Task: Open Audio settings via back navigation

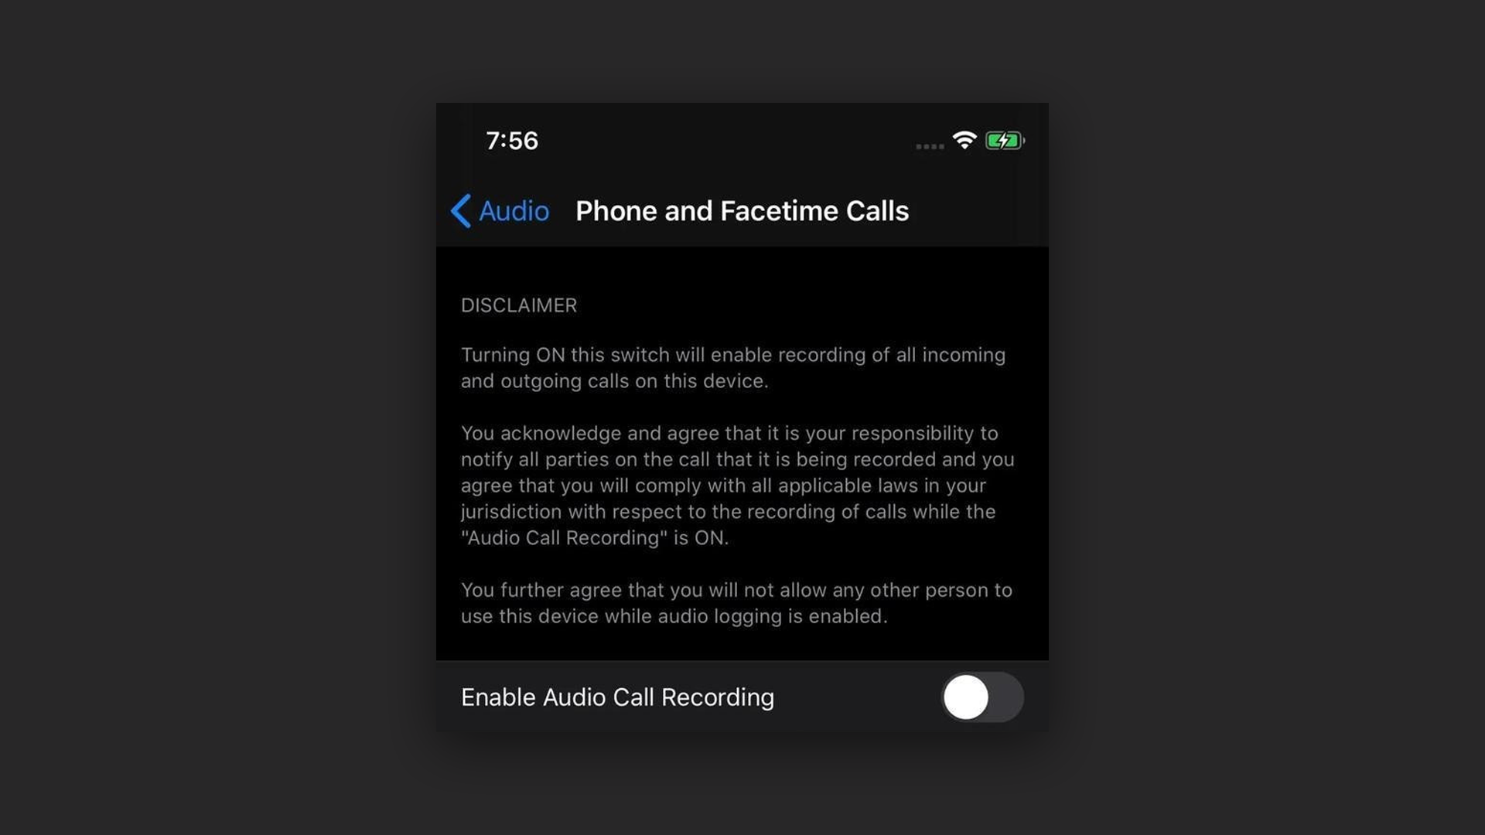Action: click(x=499, y=211)
